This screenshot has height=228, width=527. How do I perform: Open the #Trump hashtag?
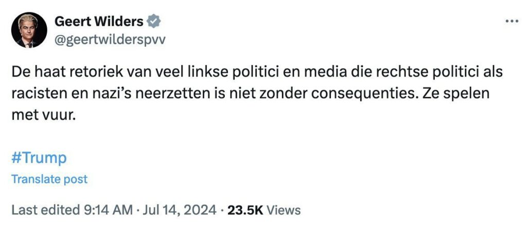[39, 158]
